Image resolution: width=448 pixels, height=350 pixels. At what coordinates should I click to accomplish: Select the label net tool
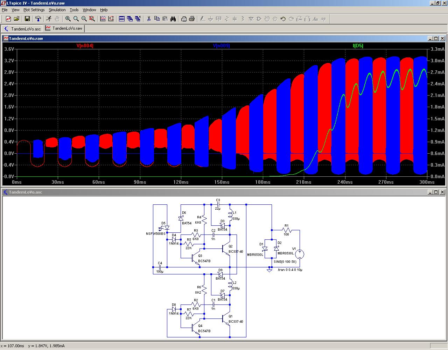click(x=219, y=19)
